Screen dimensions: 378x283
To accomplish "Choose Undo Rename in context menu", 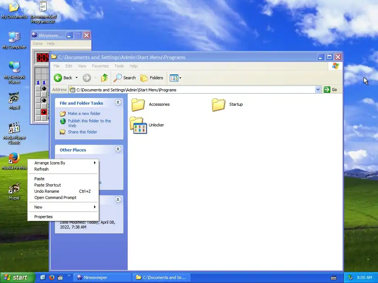I will tap(63, 191).
